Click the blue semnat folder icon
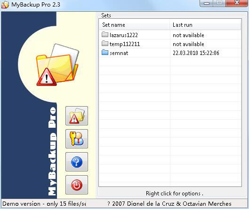Screen dimensions: 249x209 click(105, 53)
